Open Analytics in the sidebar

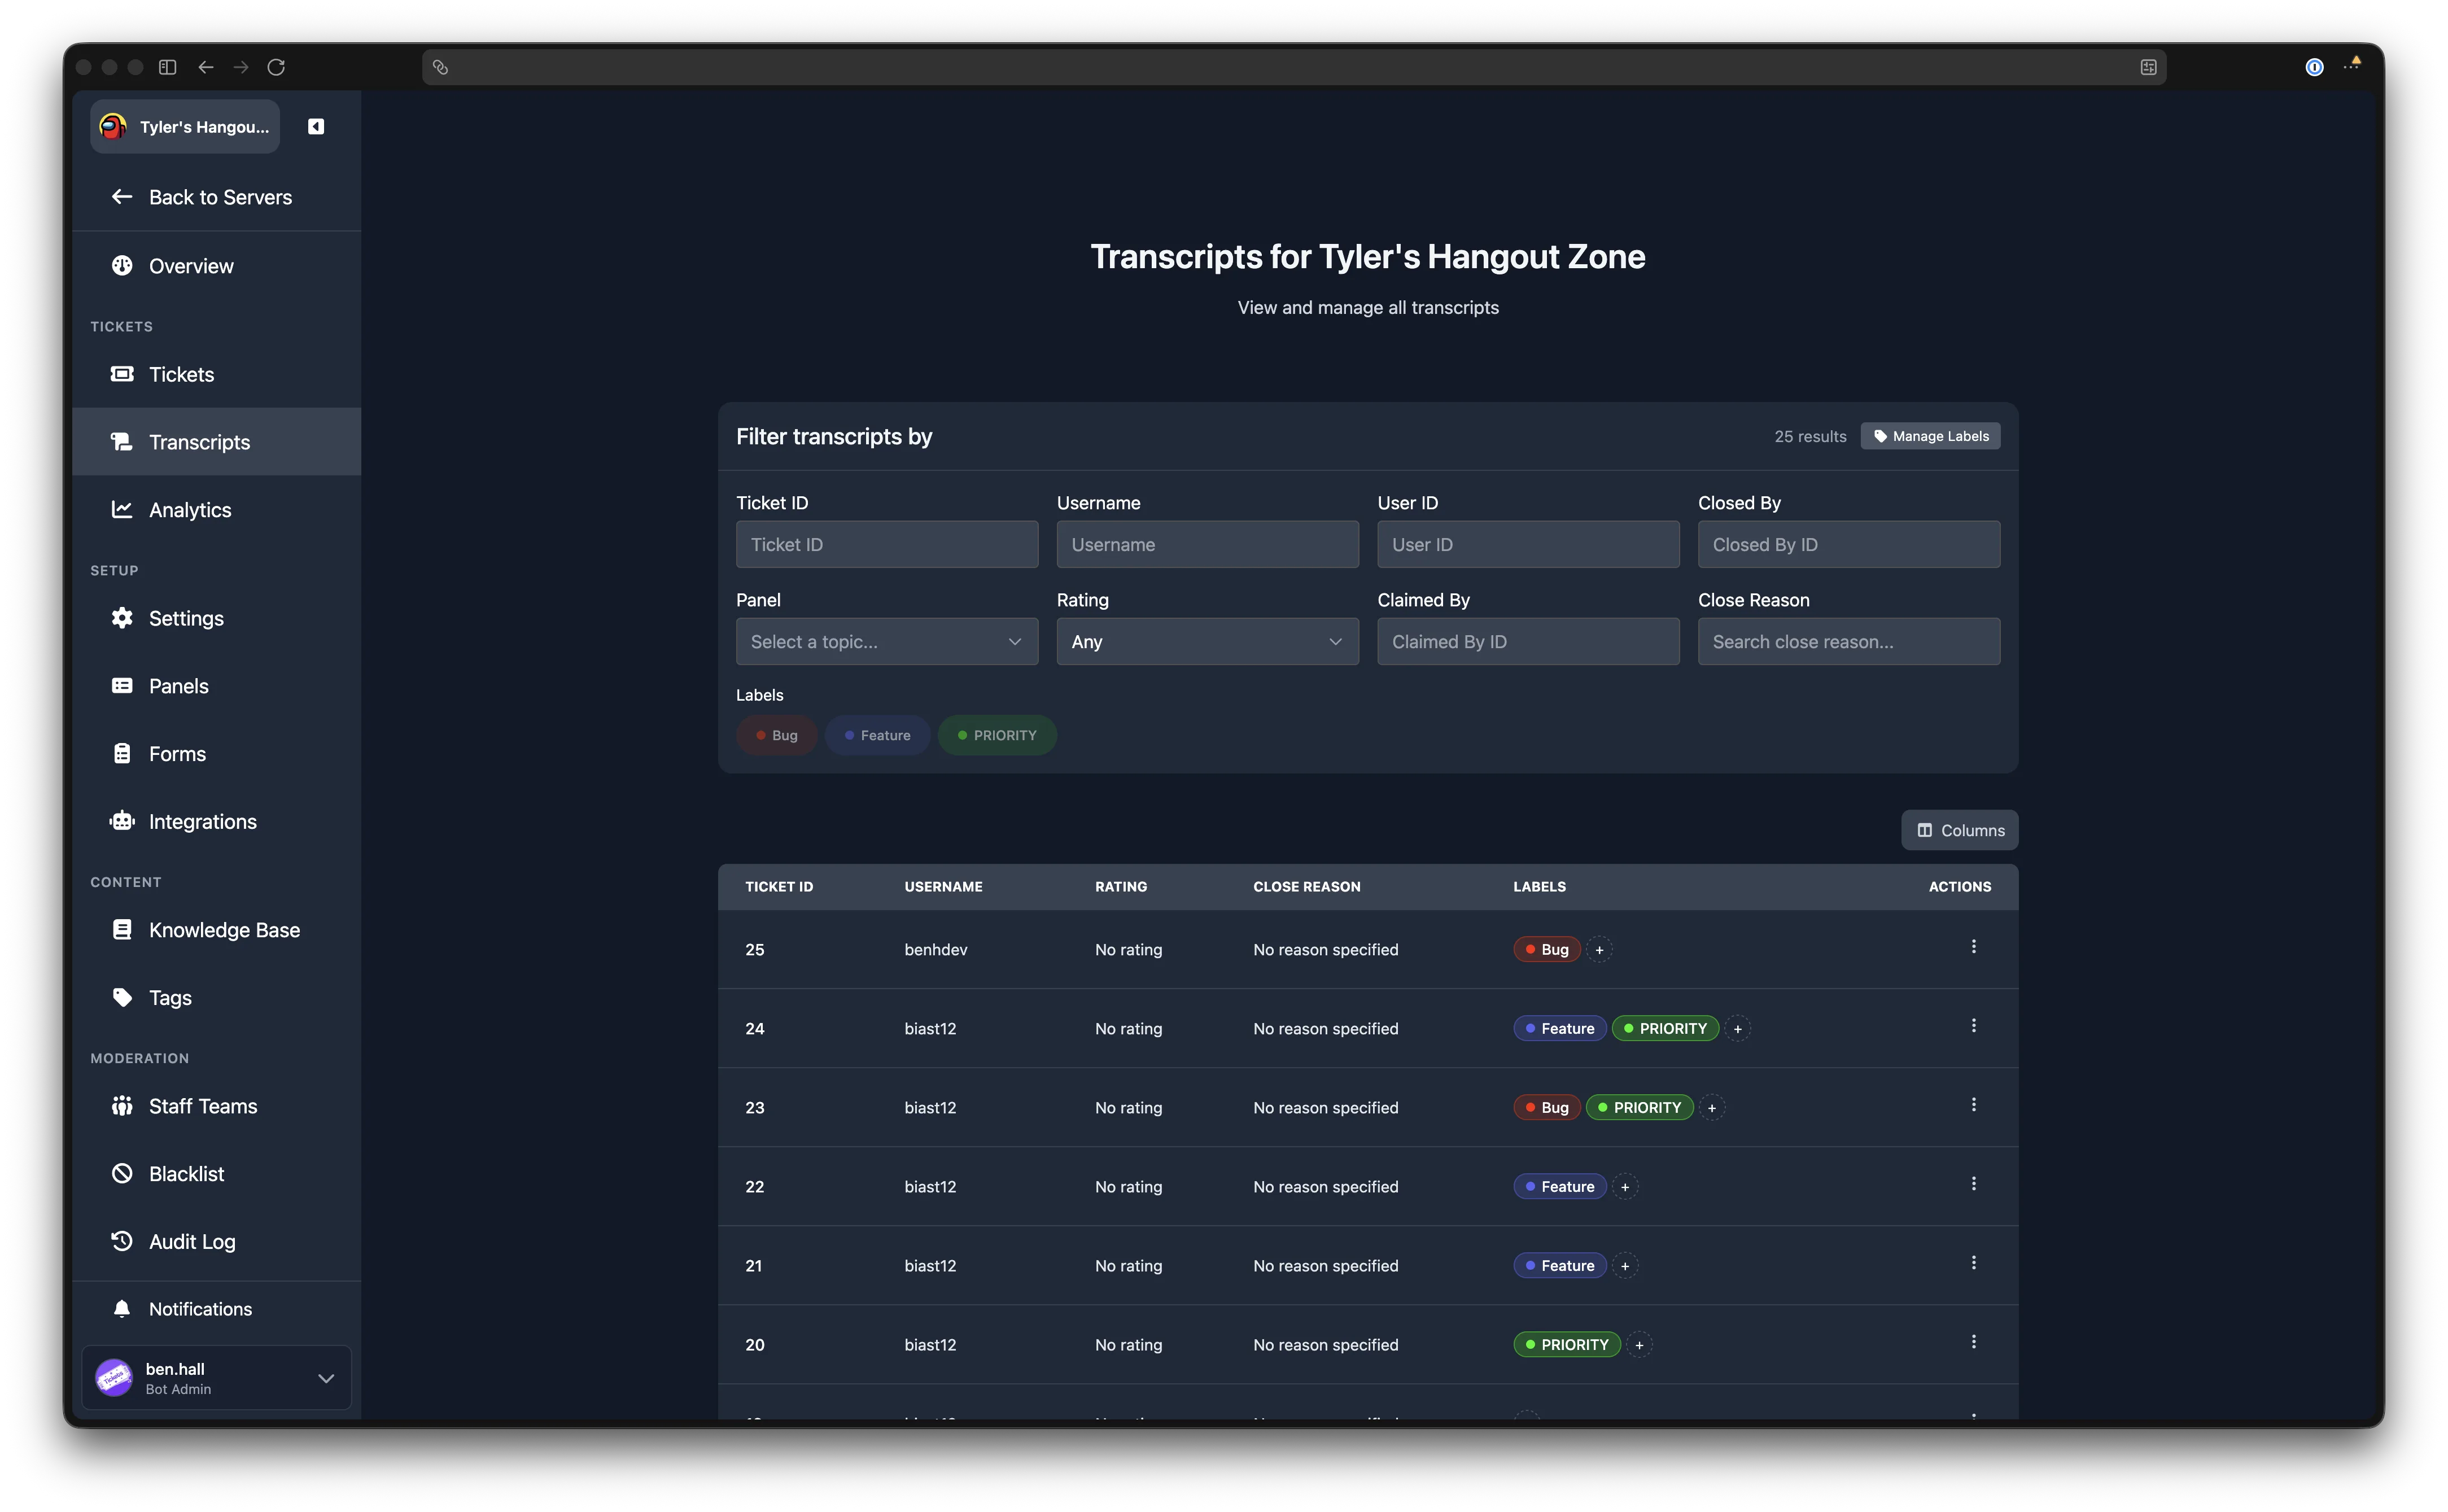pos(216,510)
